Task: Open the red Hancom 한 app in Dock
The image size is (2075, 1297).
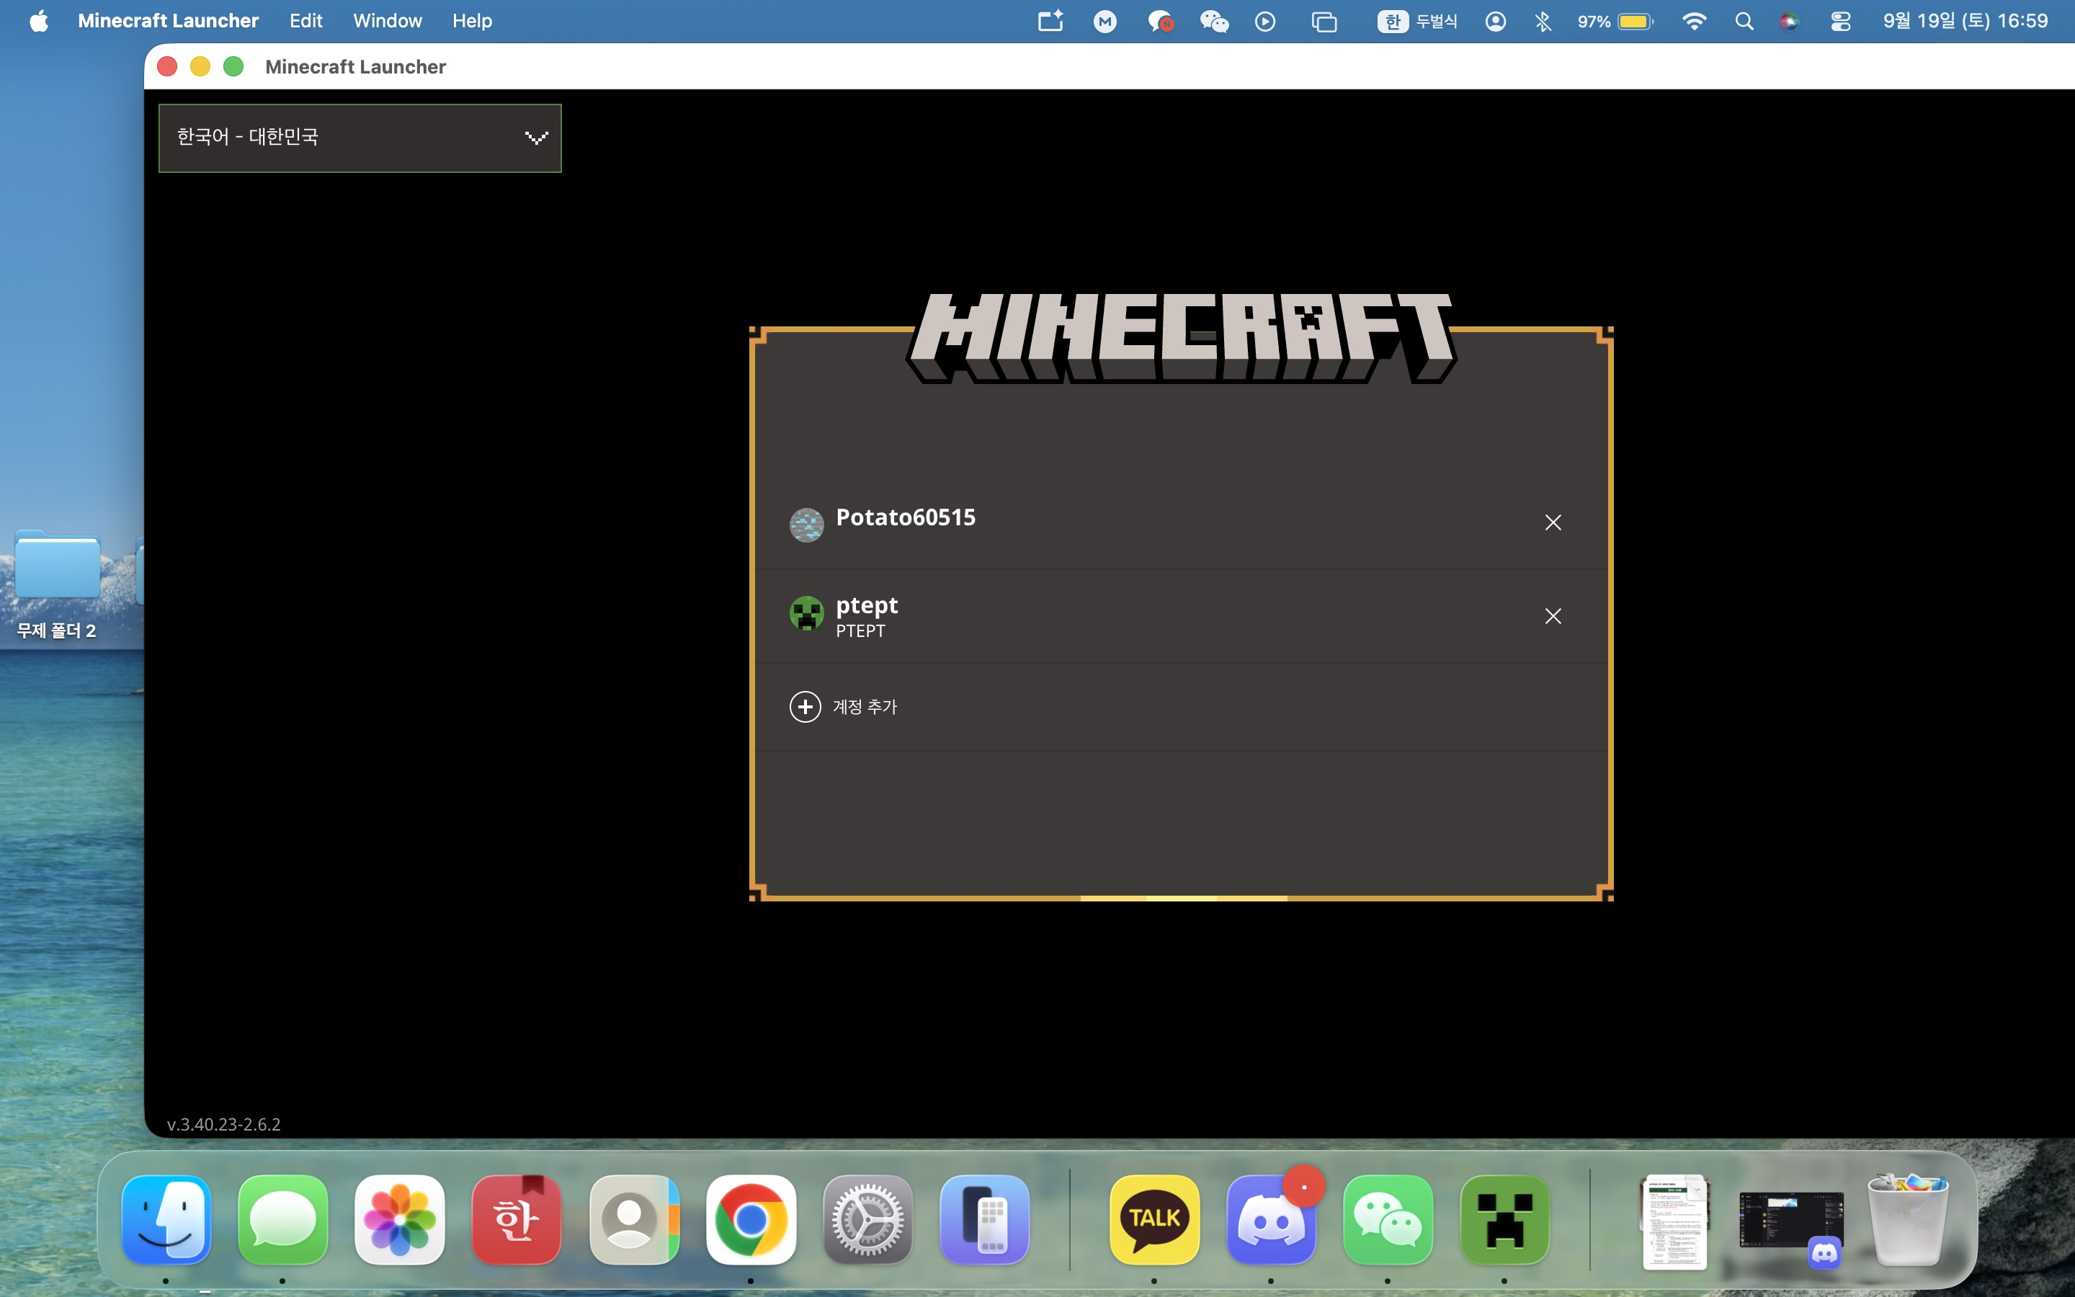Action: [x=516, y=1220]
